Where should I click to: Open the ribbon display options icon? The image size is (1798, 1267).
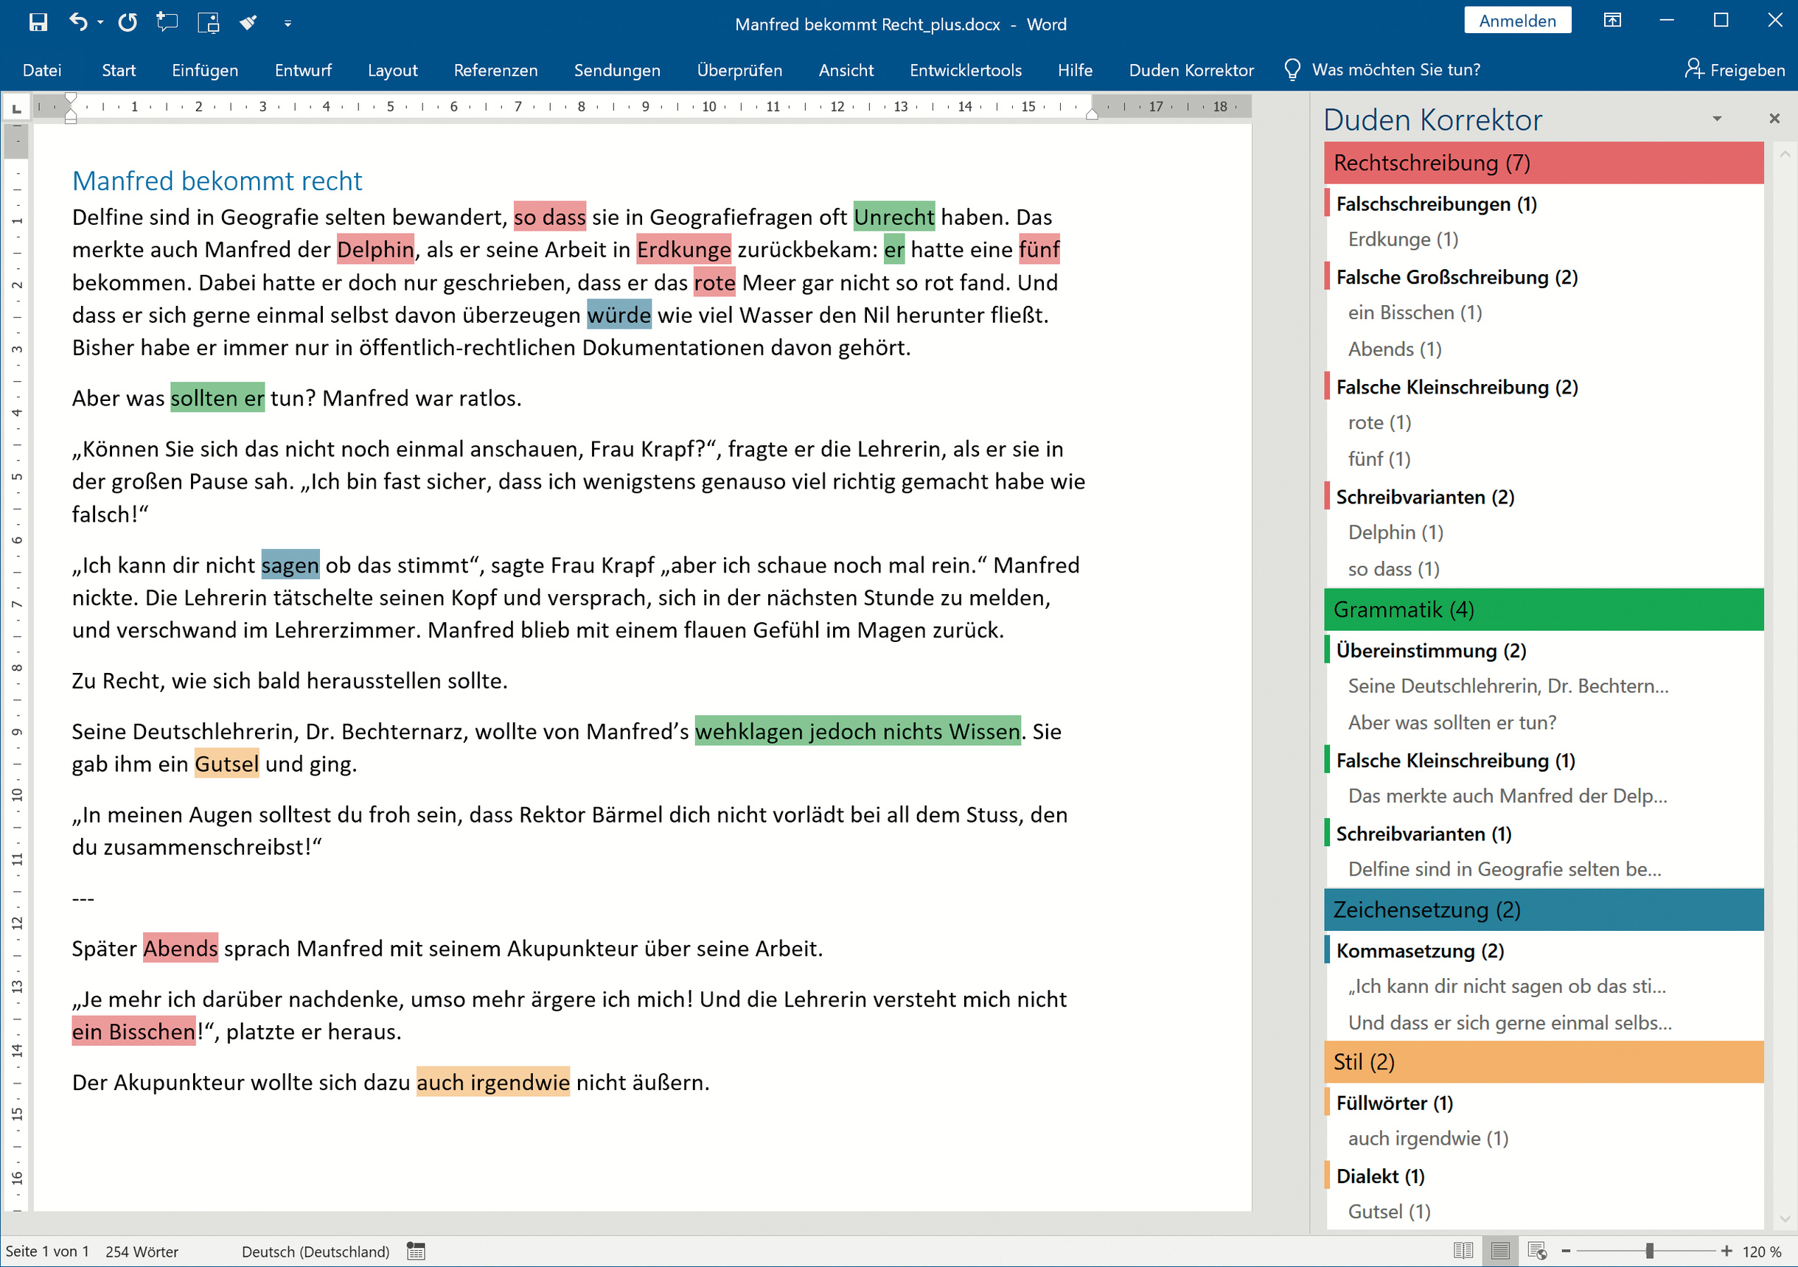click(x=1612, y=21)
